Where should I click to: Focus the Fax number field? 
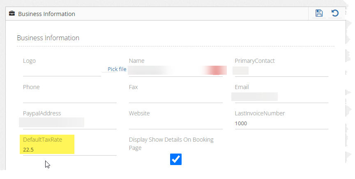175,97
